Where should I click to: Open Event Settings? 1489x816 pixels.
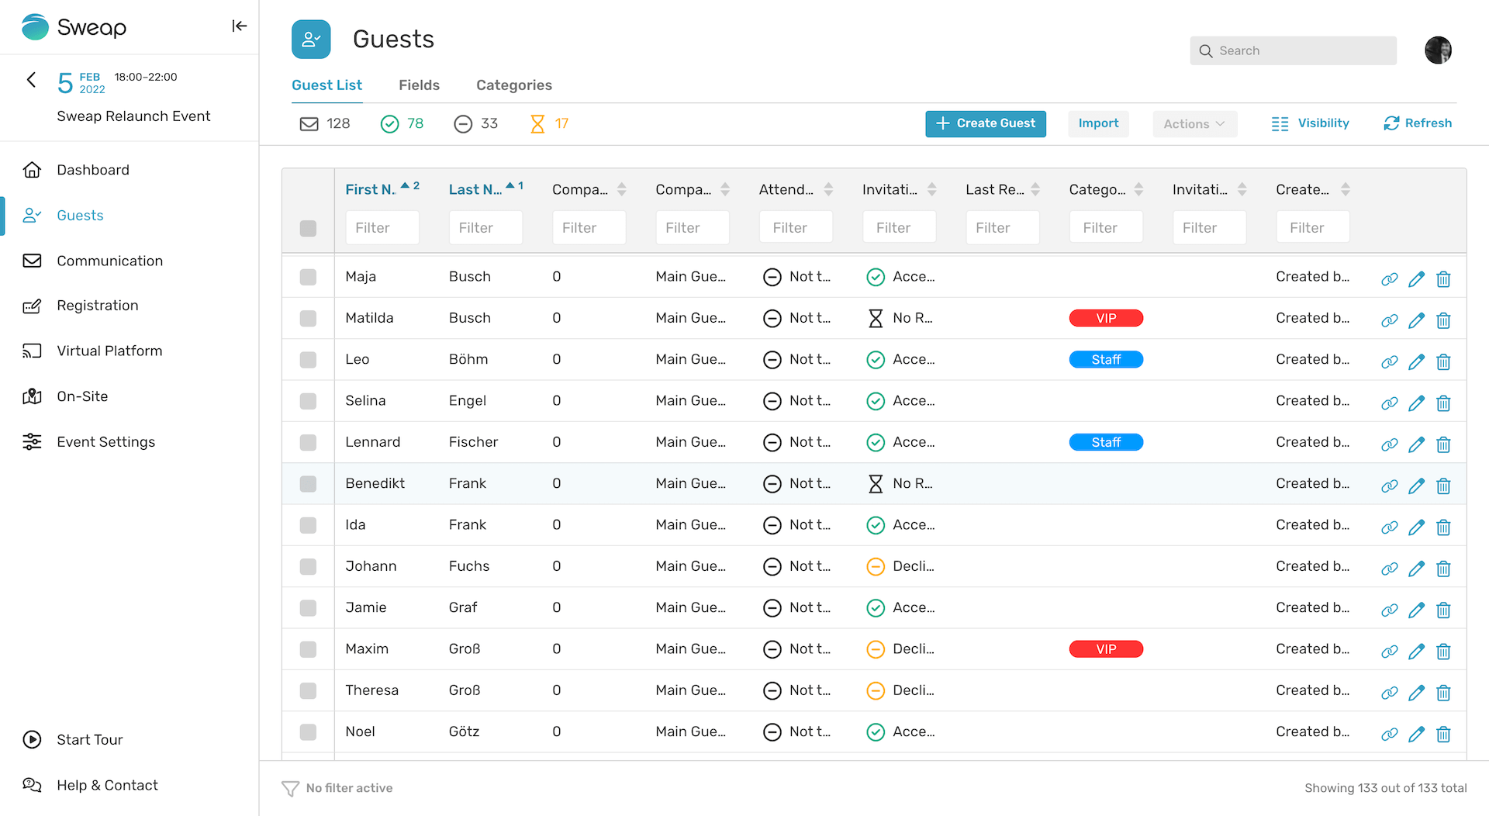pyautogui.click(x=105, y=442)
